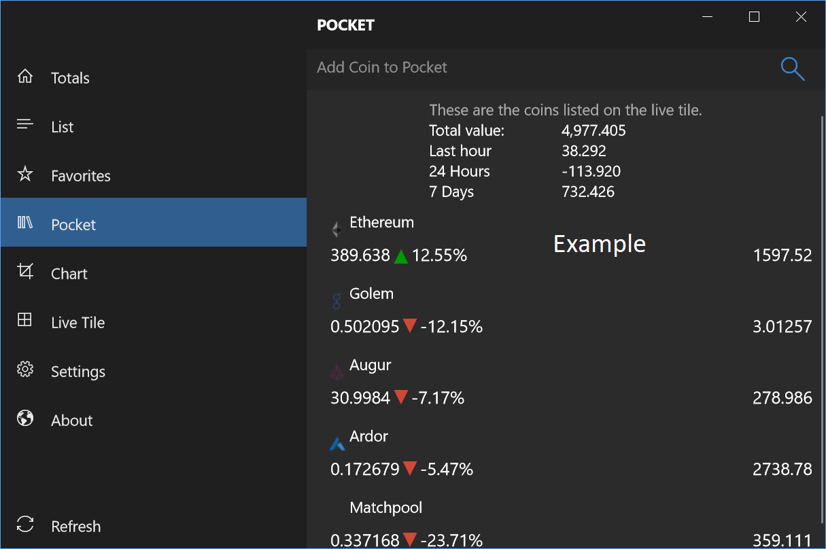Click the About globe icon

(x=25, y=419)
